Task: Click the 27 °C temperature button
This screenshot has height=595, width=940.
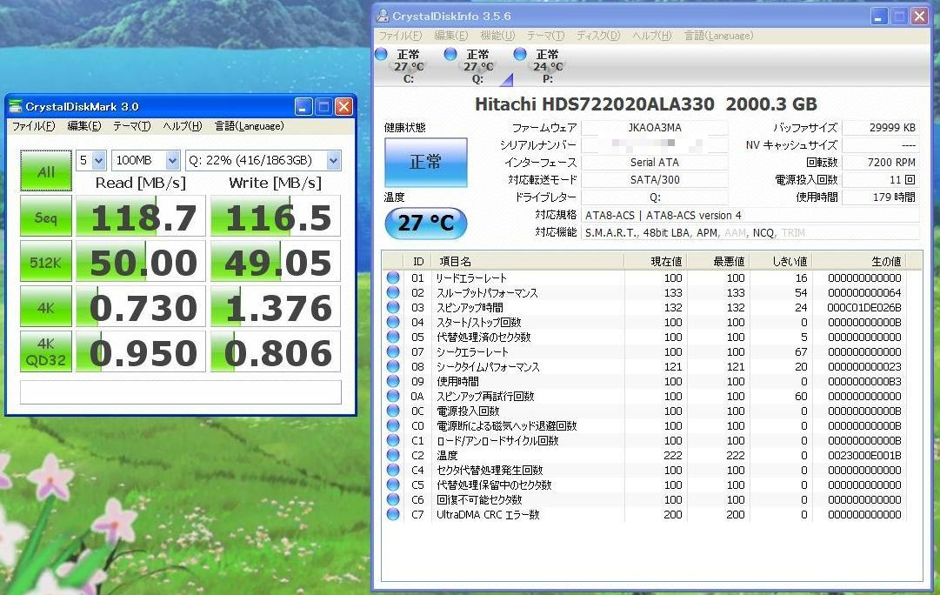Action: 425,223
